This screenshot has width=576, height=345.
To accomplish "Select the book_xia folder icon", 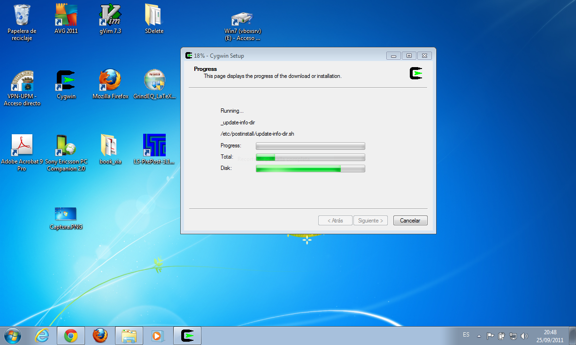I will (110, 149).
